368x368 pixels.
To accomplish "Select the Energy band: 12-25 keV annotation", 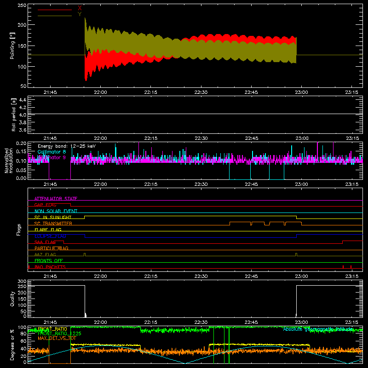I will pos(67,146).
